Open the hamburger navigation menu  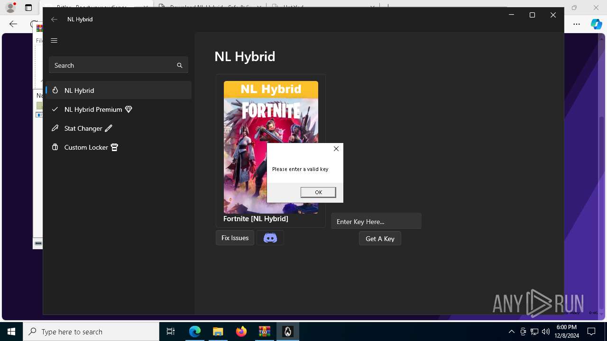tap(54, 40)
